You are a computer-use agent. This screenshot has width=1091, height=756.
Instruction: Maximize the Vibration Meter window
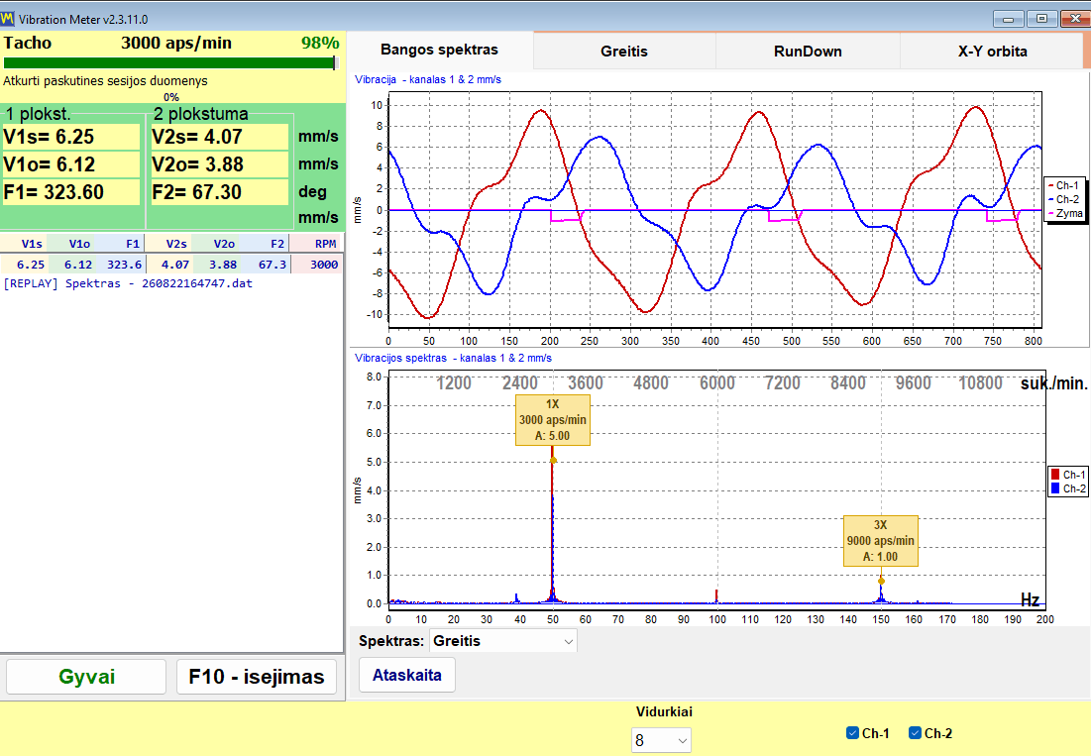pos(1041,19)
